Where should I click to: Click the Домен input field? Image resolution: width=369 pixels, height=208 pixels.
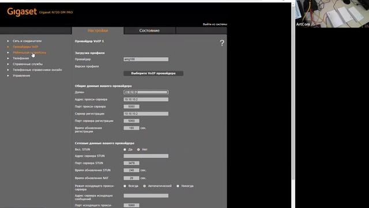point(146,92)
